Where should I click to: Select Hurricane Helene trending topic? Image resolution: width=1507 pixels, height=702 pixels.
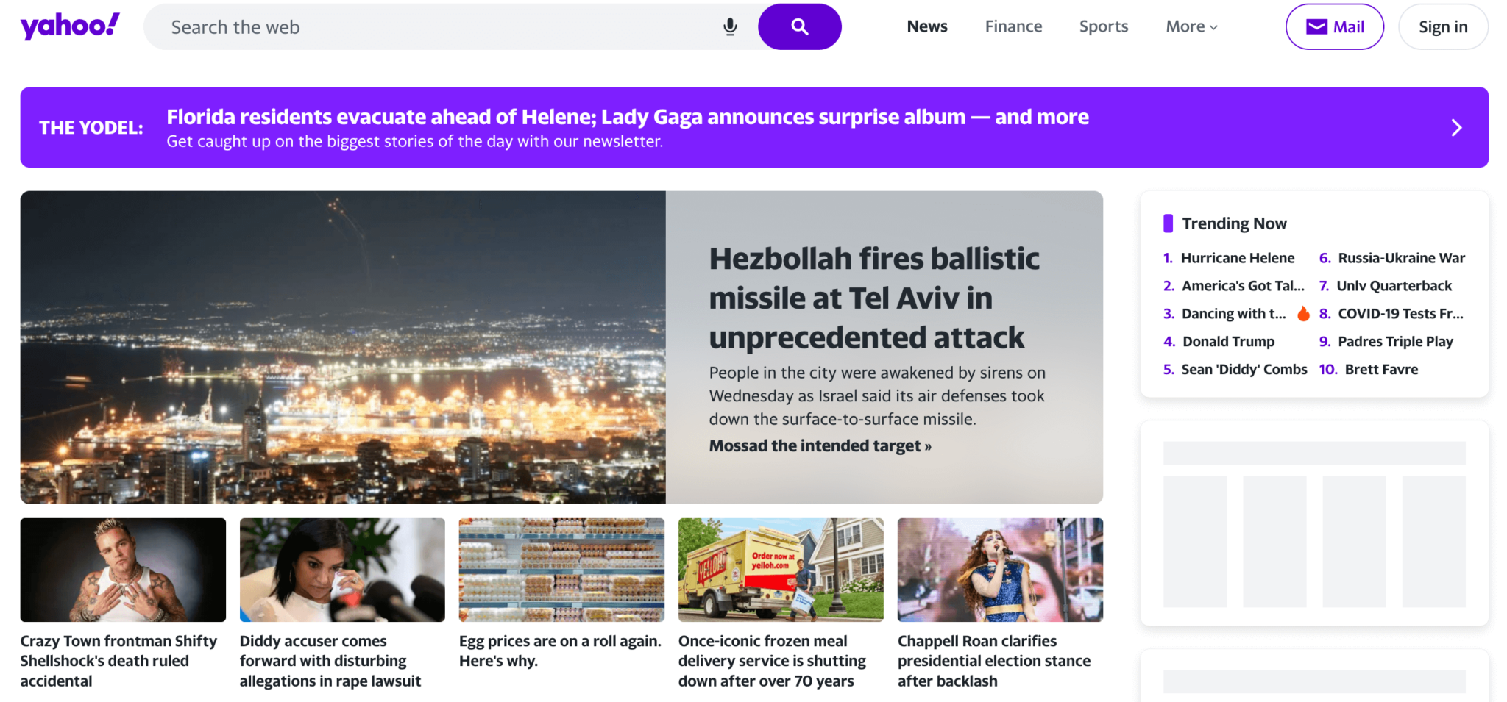pos(1237,258)
